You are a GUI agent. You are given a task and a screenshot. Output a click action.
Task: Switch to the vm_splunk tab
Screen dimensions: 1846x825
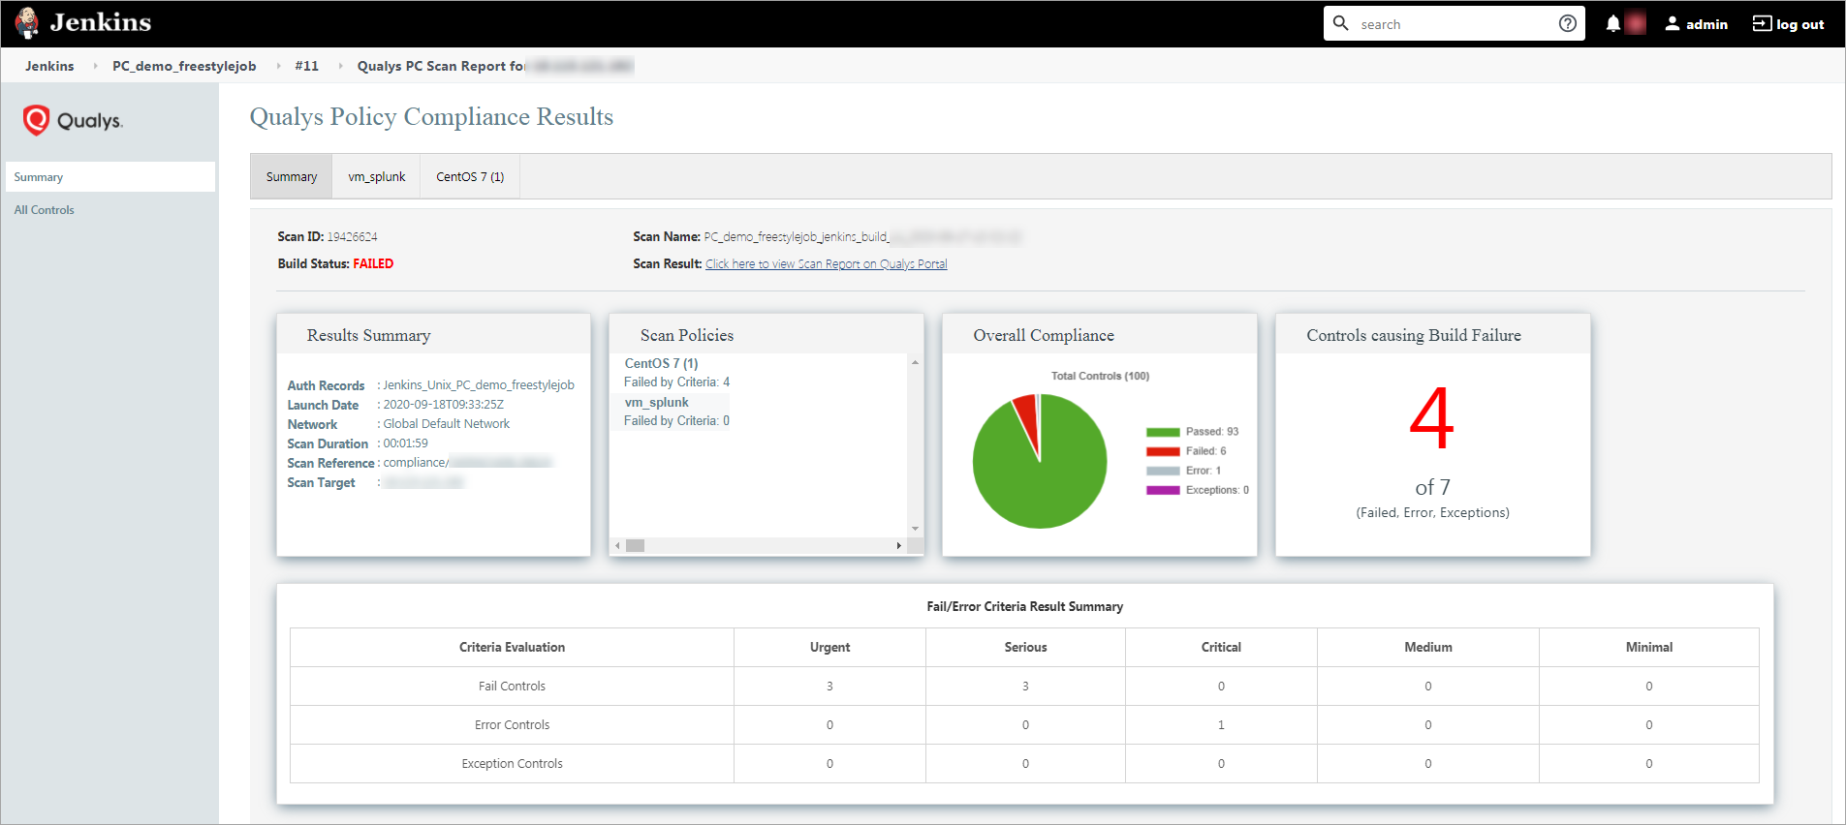[377, 177]
